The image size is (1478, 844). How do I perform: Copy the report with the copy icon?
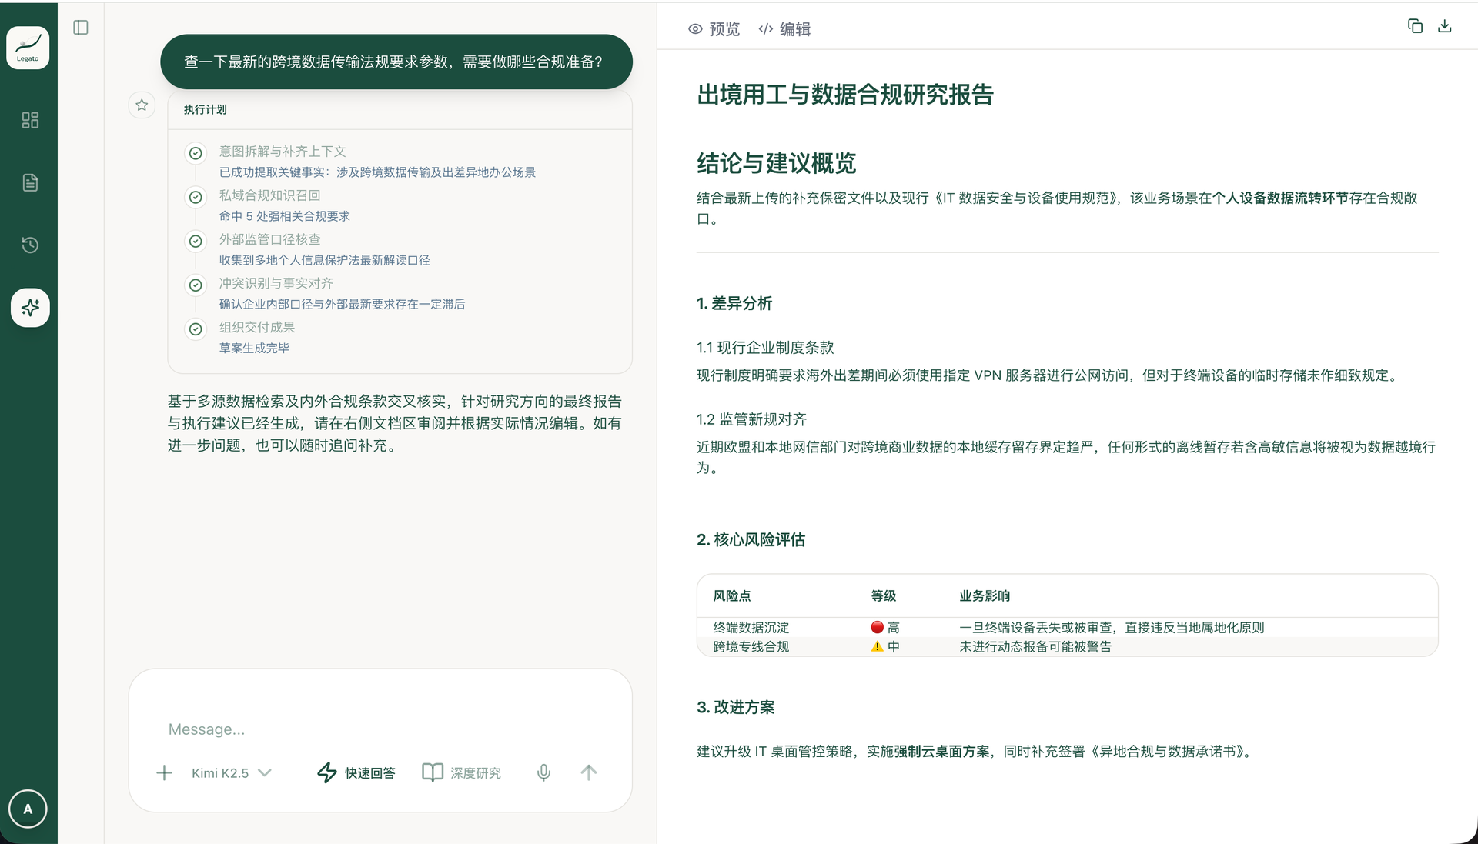click(1415, 26)
